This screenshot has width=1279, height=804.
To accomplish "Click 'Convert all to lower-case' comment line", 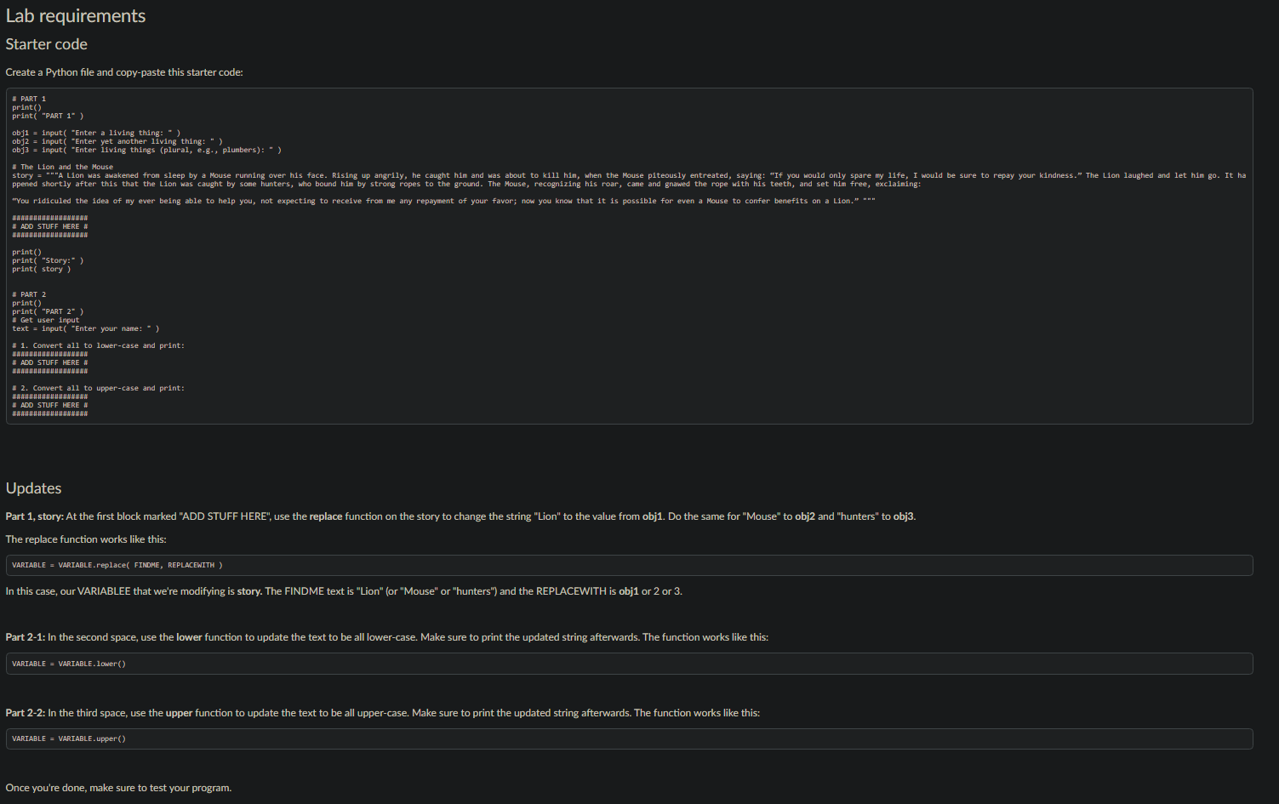I will tap(99, 345).
